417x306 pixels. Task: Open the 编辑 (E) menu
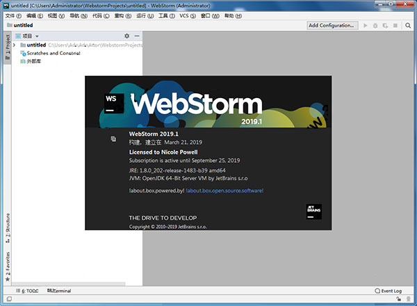point(35,16)
